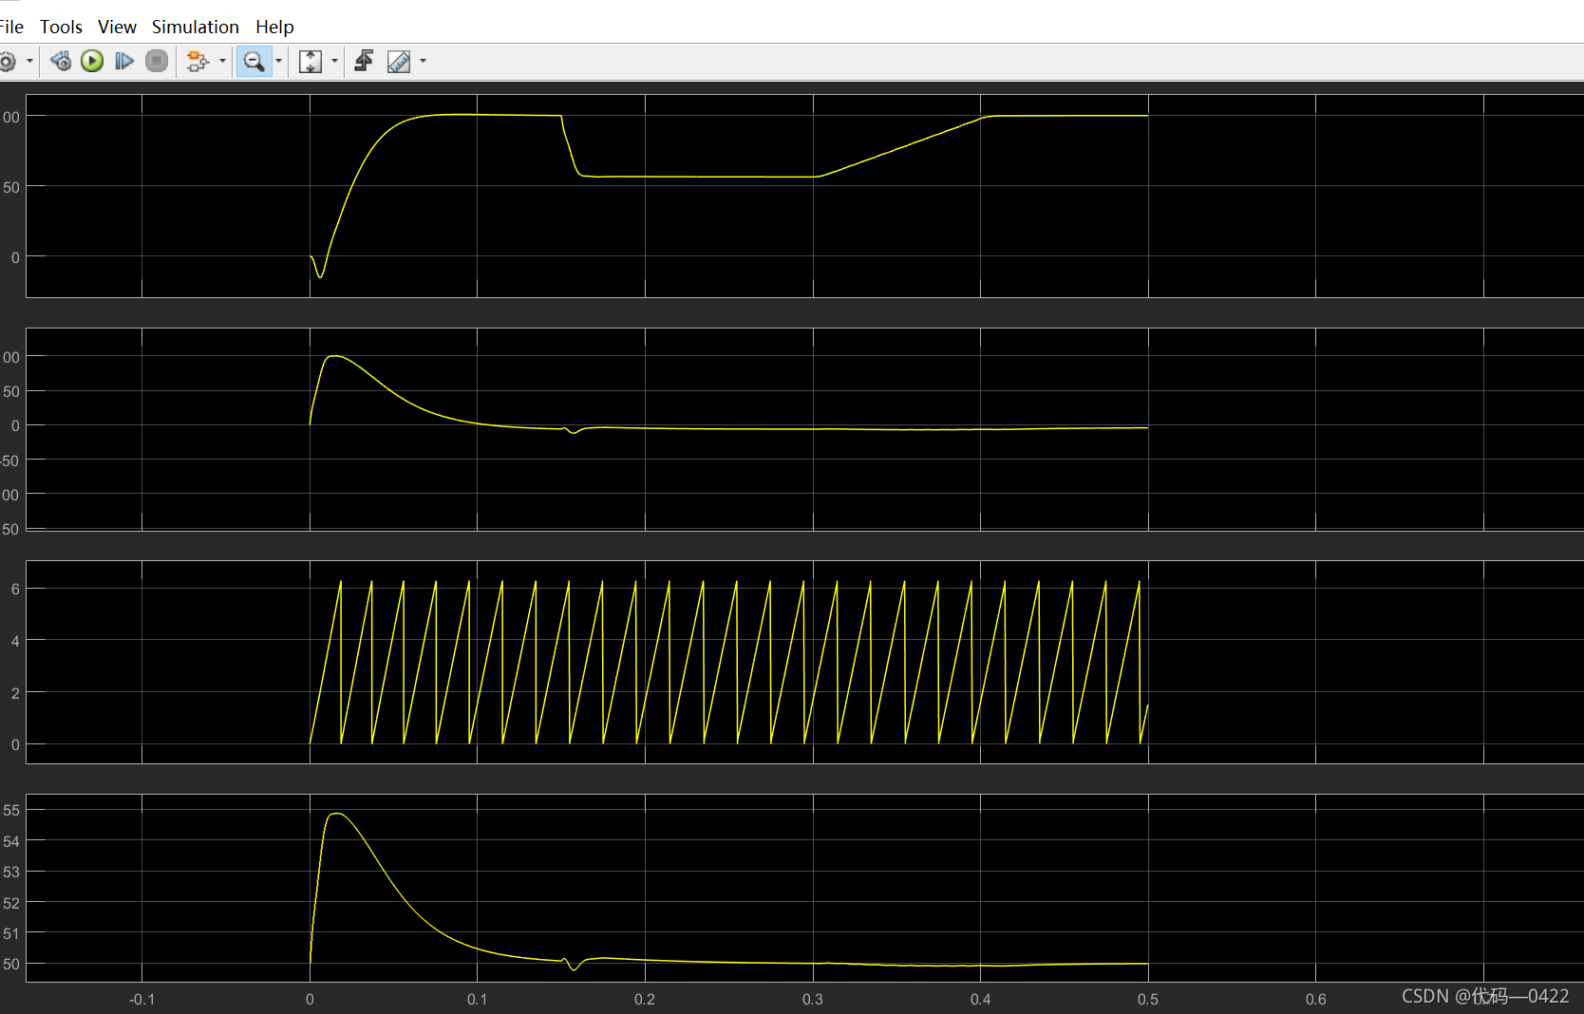Click the Step Back configuration icon
The image size is (1584, 1014).
click(61, 62)
